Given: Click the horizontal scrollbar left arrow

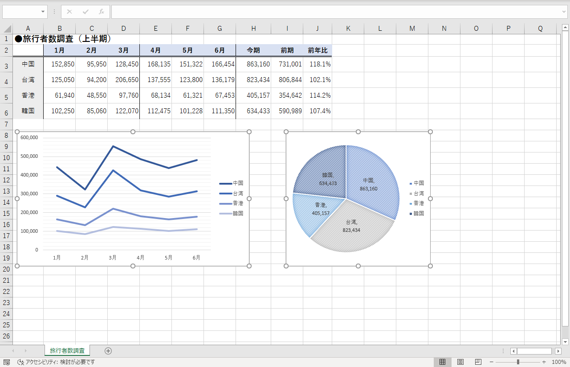Looking at the screenshot, I should [513, 351].
